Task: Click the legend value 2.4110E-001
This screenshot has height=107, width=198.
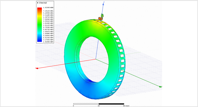Action: [x=48, y=15]
